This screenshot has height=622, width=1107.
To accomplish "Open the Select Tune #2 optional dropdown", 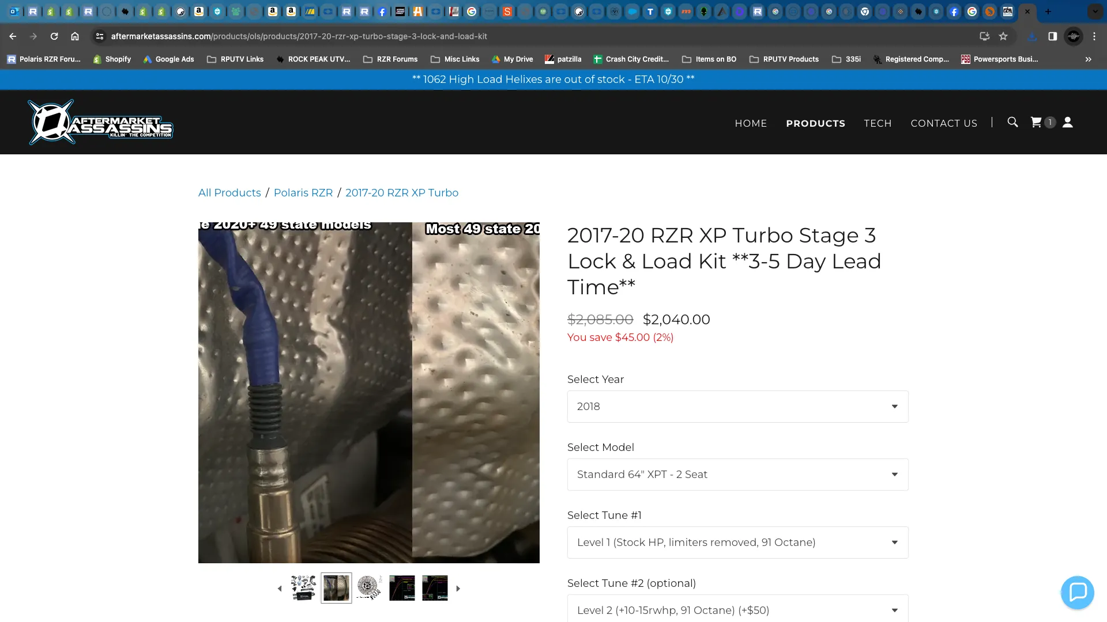I will click(x=738, y=609).
